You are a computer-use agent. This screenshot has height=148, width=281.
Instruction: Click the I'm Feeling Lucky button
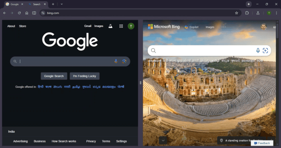[x=85, y=76]
